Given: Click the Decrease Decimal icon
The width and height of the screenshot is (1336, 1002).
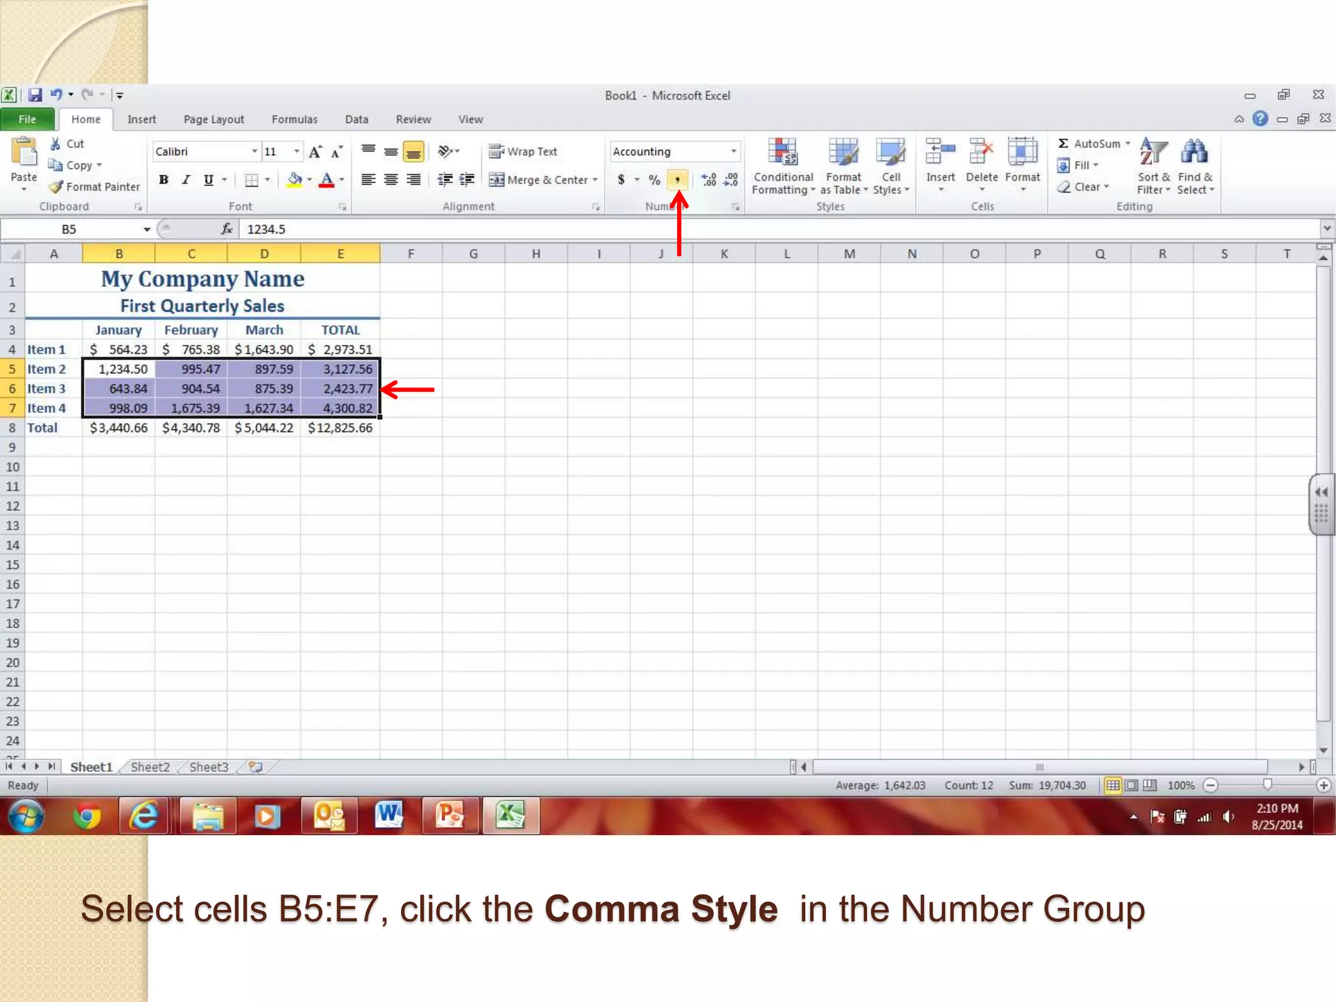Looking at the screenshot, I should pos(731,180).
